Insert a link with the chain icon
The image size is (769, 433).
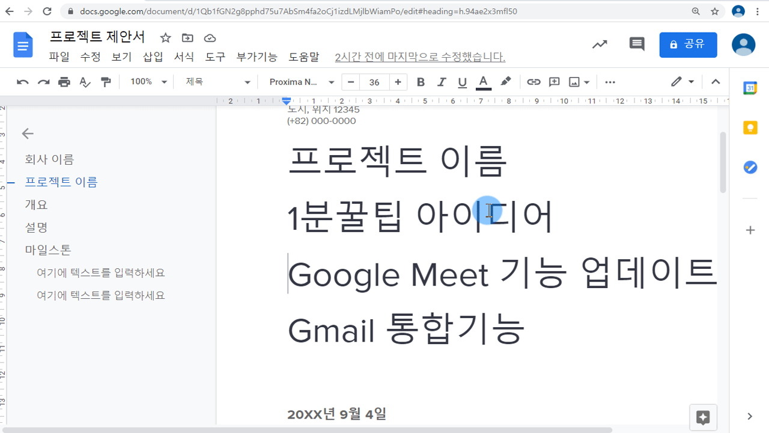(x=533, y=82)
